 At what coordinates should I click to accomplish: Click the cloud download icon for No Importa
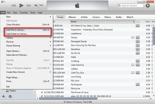click(x=138, y=84)
